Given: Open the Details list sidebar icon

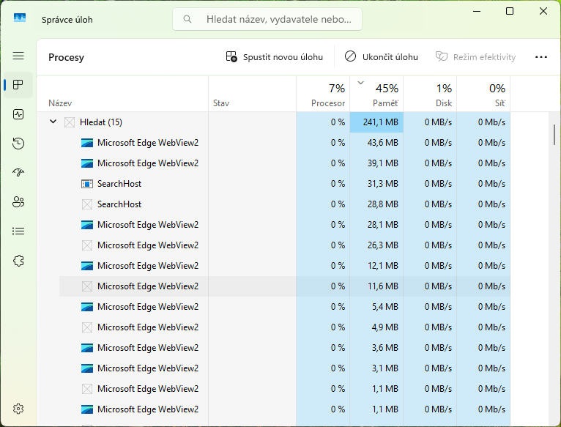Looking at the screenshot, I should (18, 231).
